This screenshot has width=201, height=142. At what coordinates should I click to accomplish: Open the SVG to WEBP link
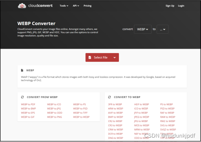[x=168, y=126]
